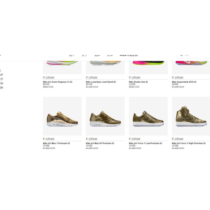
Task: Open Nike Hyperdunk 2016 iD product link
Action: pyautogui.click(x=184, y=82)
